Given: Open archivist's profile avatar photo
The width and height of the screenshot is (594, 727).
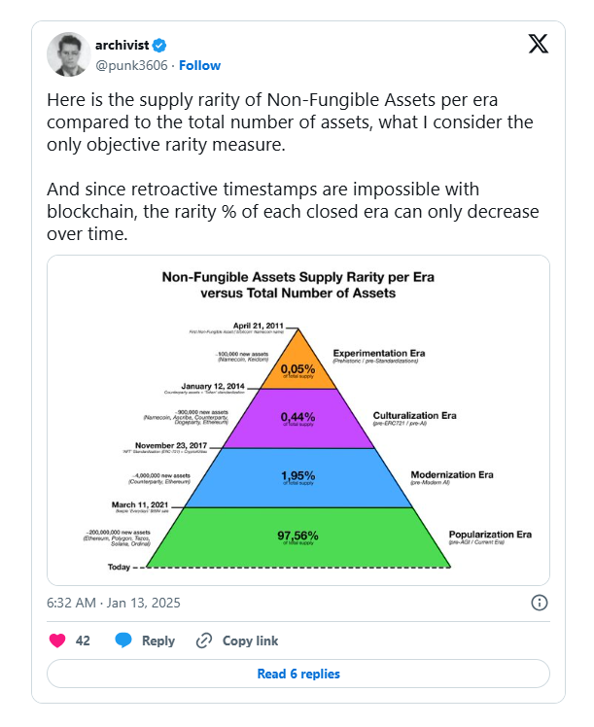Looking at the screenshot, I should 68,54.
